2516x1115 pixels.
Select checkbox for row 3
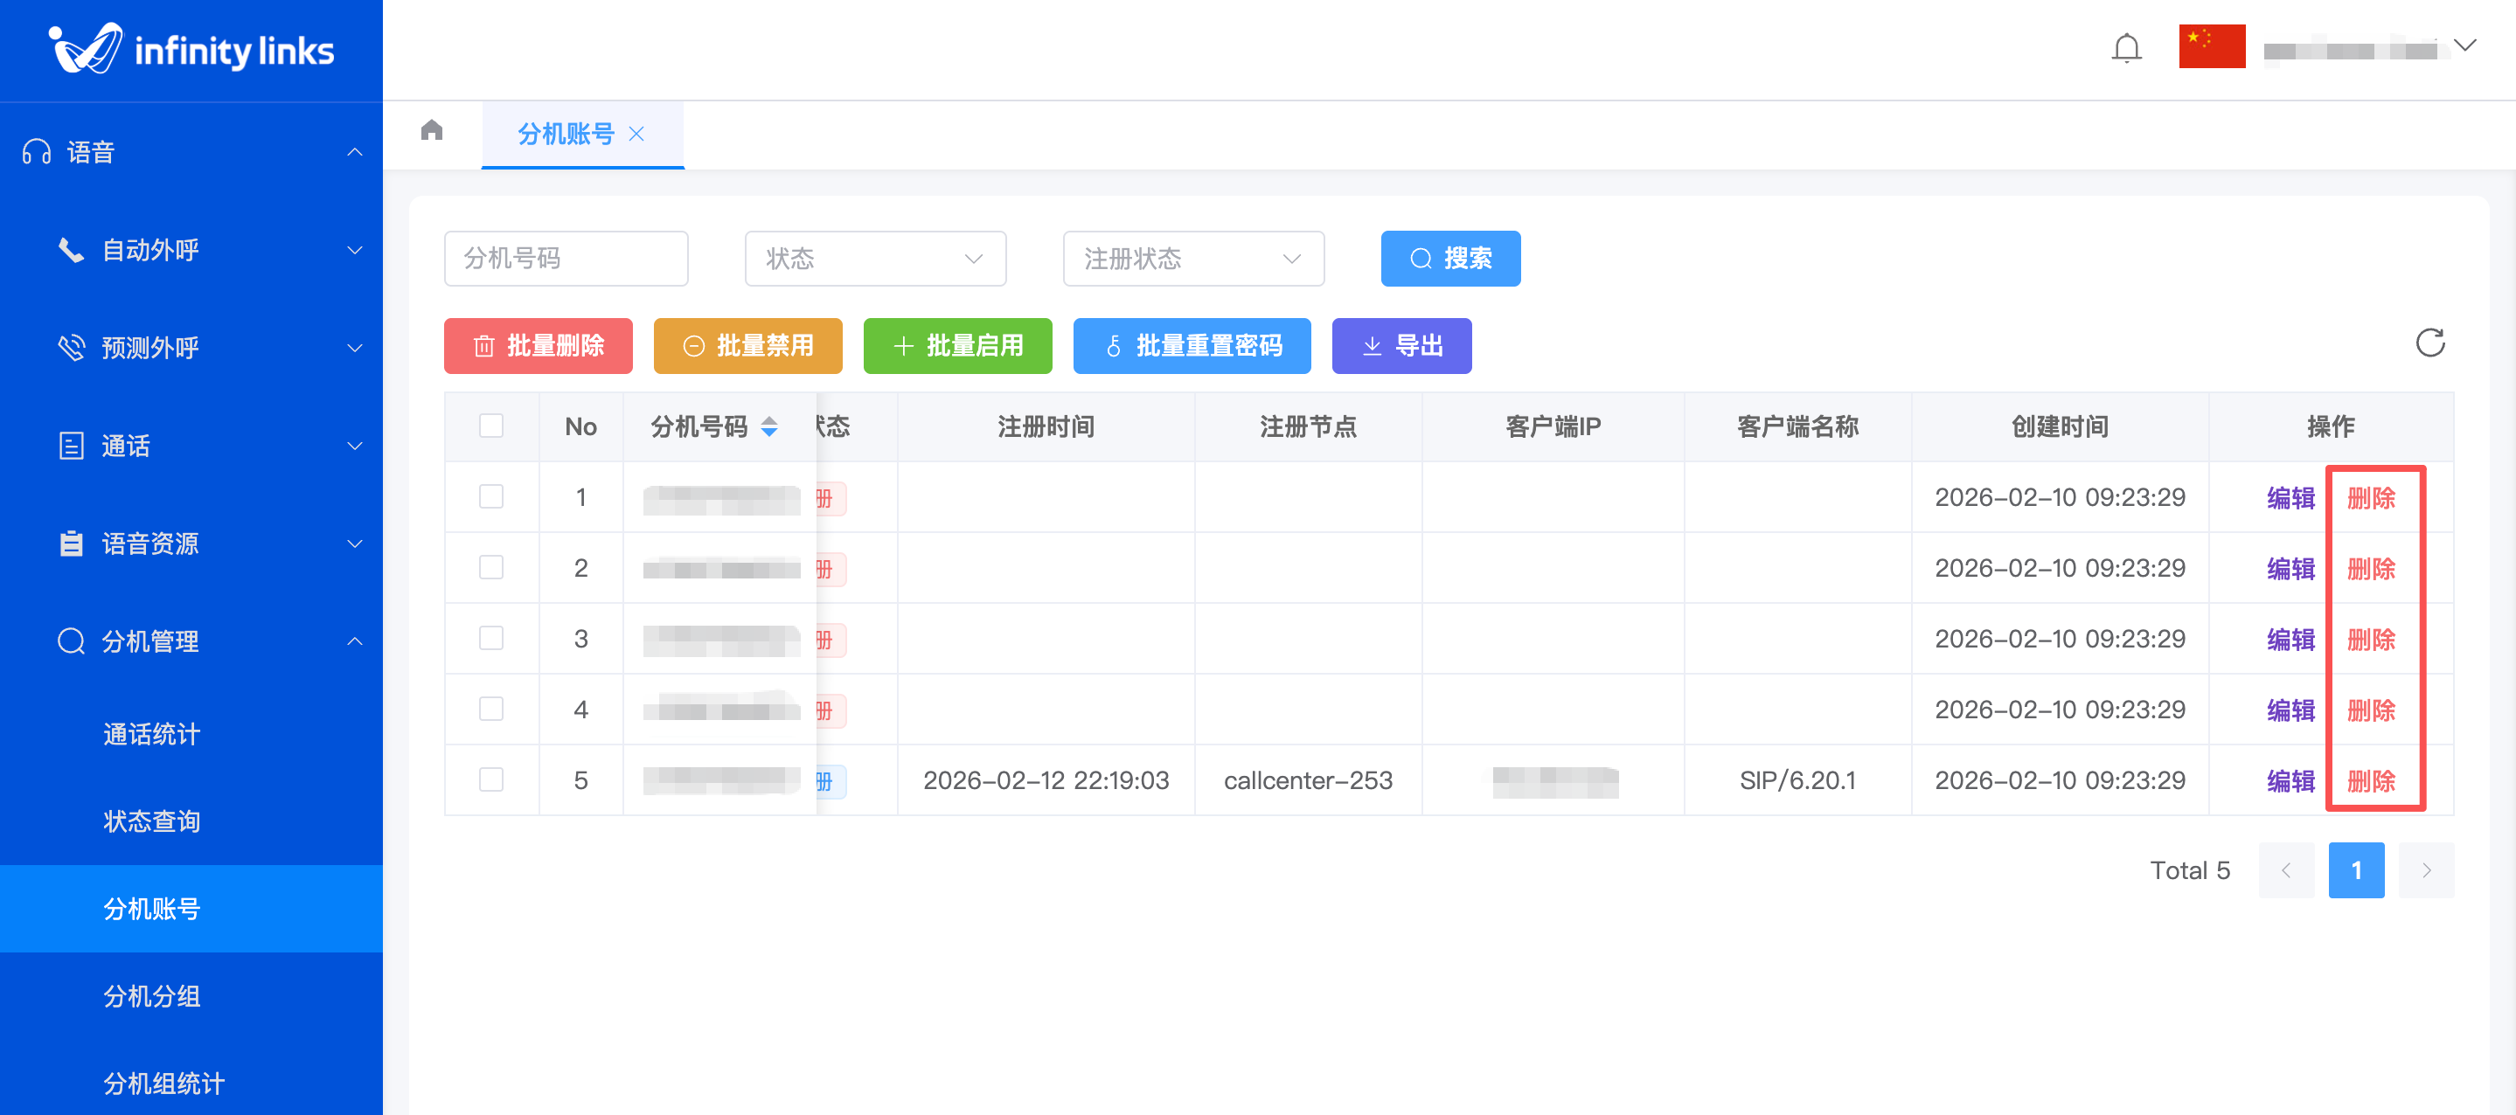(x=491, y=639)
